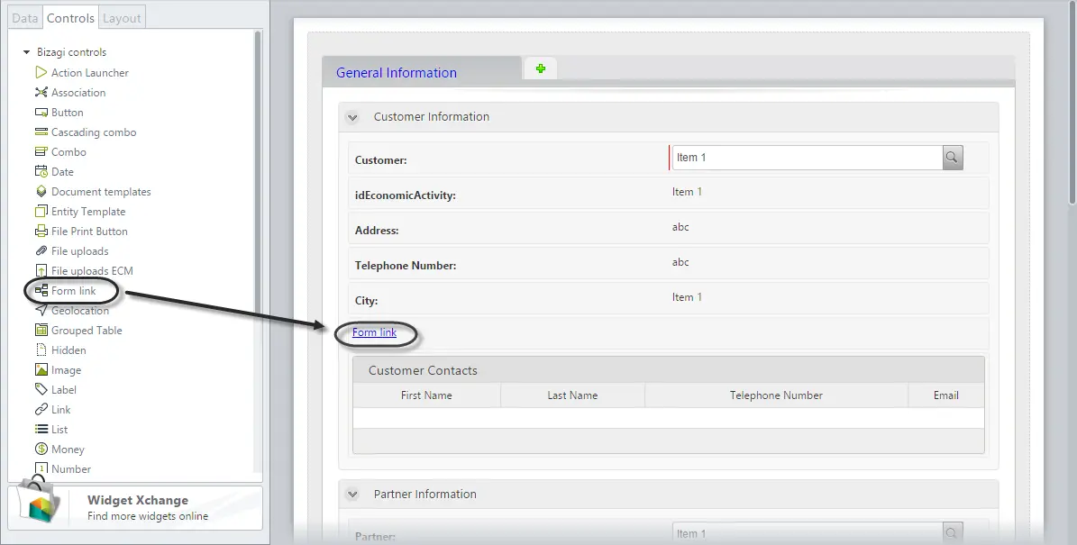Click the Last Name column header
Image resolution: width=1077 pixels, height=545 pixels.
click(x=572, y=395)
